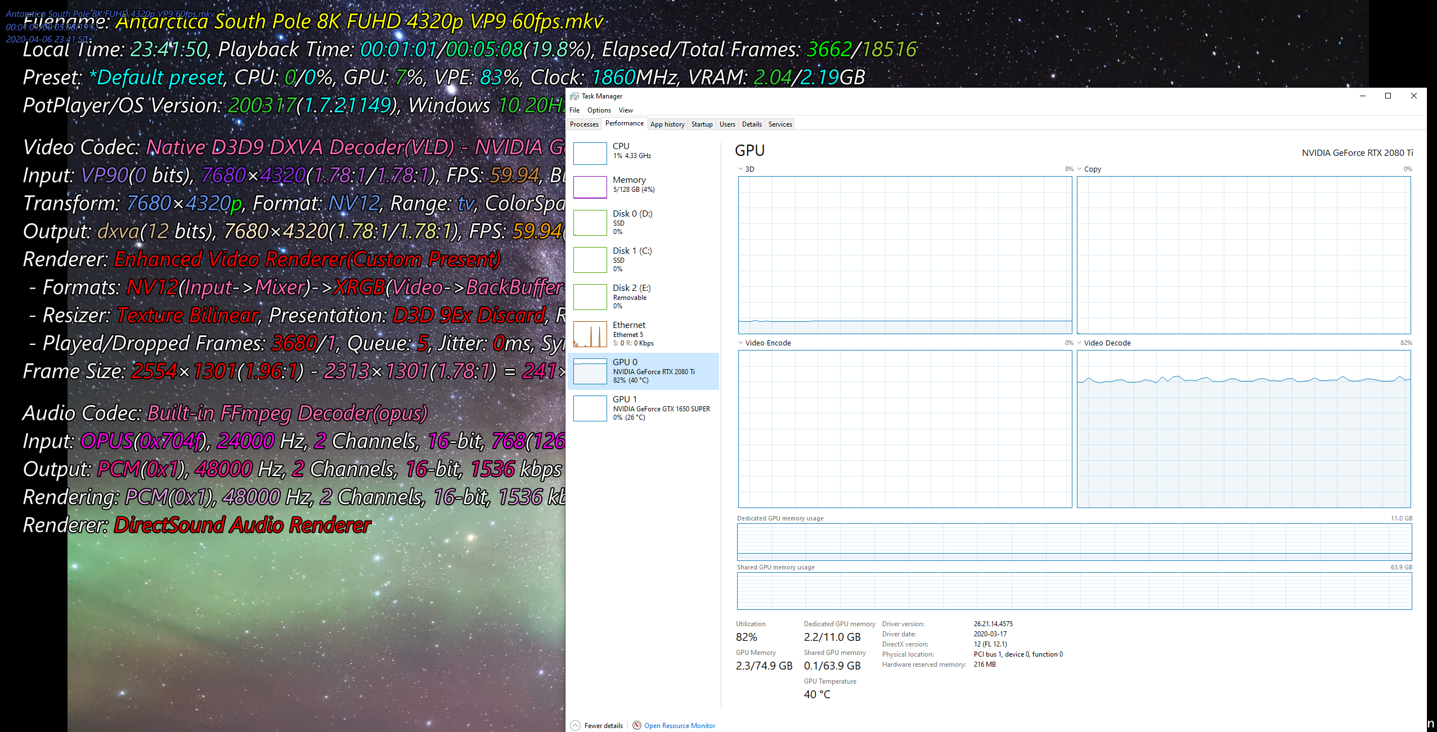This screenshot has width=1437, height=732.
Task: Select GPU 0 RTX 2080 Ti entry
Action: (643, 371)
